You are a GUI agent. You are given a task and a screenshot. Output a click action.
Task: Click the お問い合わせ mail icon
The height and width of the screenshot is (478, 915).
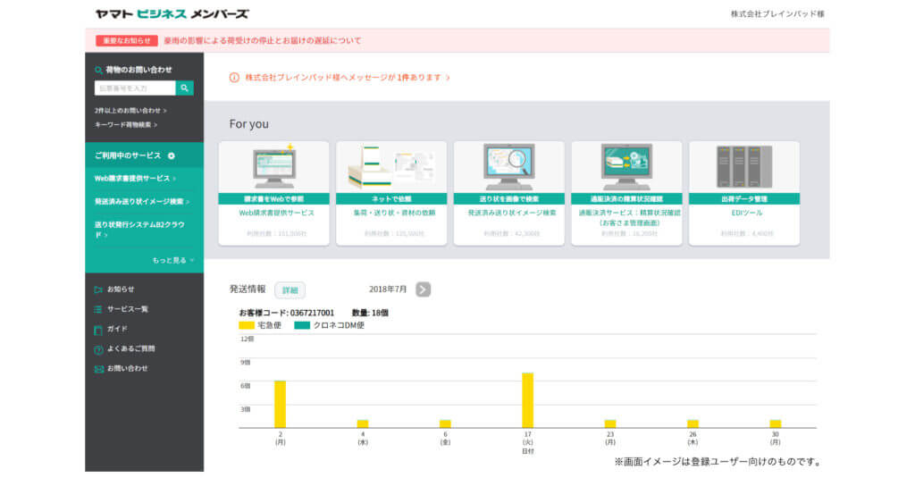[98, 369]
